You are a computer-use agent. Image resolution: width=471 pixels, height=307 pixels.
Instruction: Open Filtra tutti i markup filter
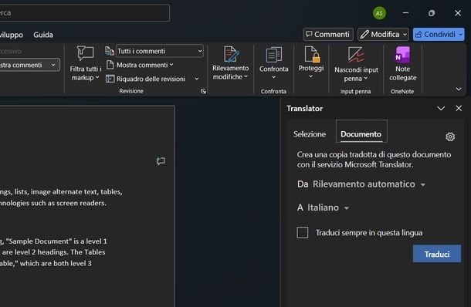[x=85, y=63]
